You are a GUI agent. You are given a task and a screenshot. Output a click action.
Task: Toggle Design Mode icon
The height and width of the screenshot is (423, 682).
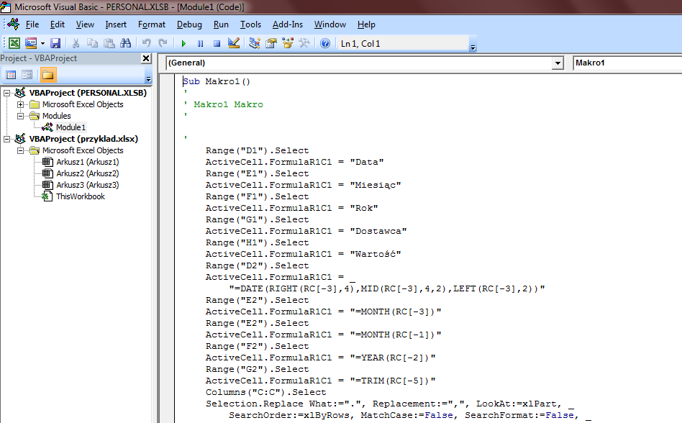tap(234, 43)
